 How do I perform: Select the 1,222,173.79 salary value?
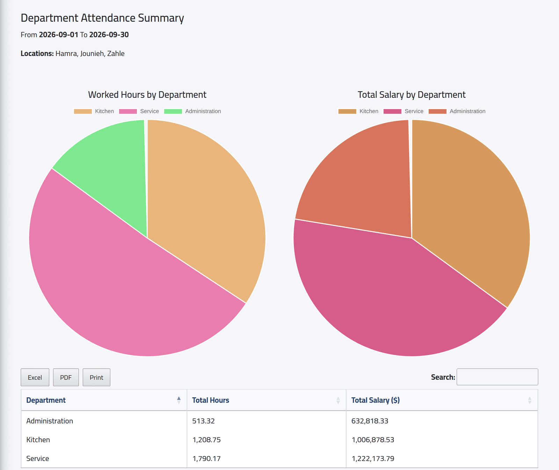point(373,458)
